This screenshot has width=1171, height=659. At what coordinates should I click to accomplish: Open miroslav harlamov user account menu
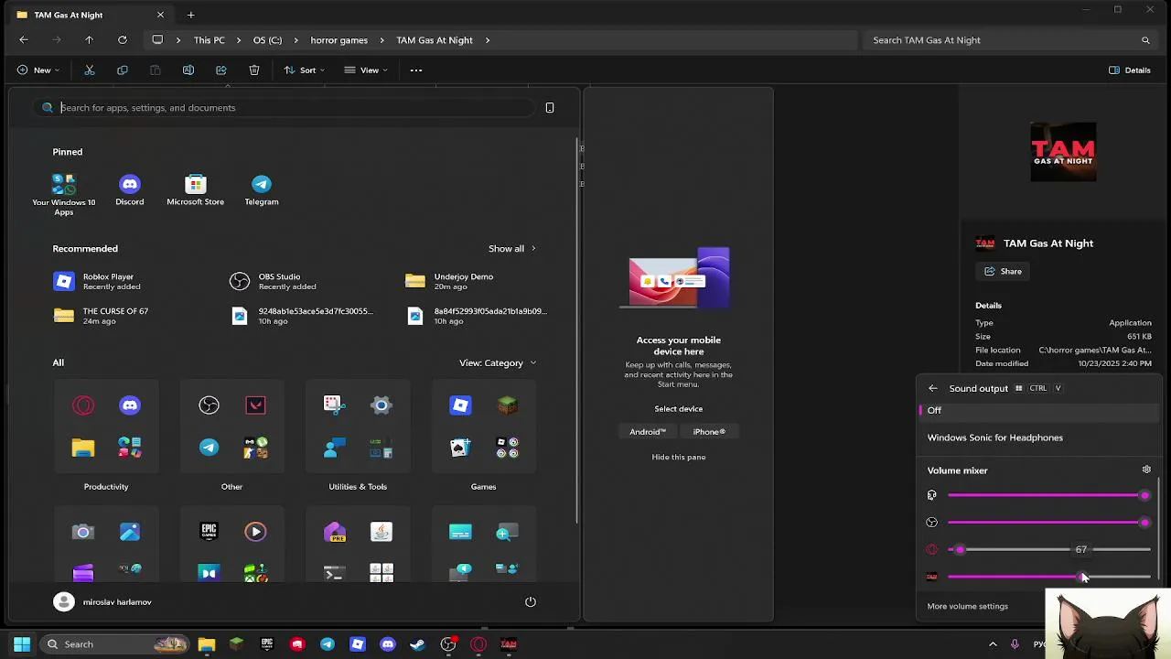(102, 602)
